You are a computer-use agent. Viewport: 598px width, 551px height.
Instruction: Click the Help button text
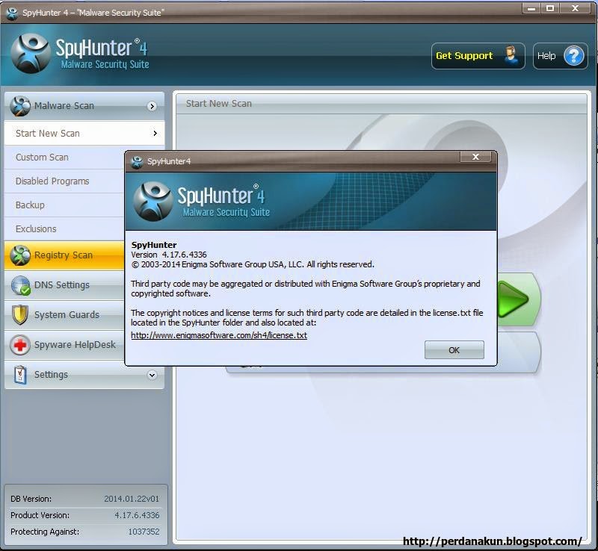click(546, 56)
